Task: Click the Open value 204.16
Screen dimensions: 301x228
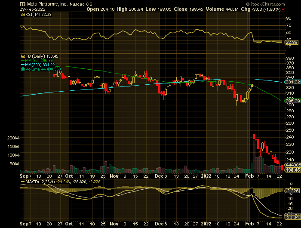Action: (107, 9)
